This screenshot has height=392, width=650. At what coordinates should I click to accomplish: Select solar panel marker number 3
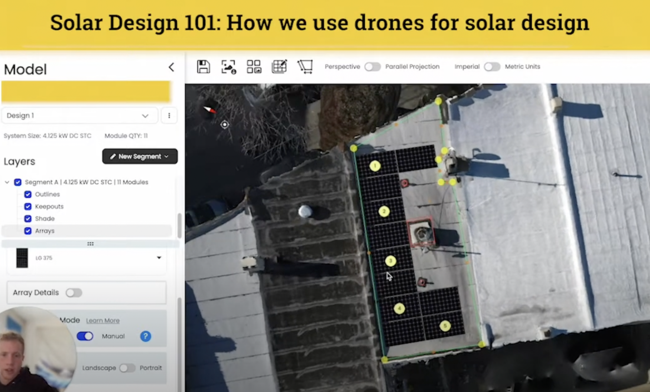coord(390,261)
